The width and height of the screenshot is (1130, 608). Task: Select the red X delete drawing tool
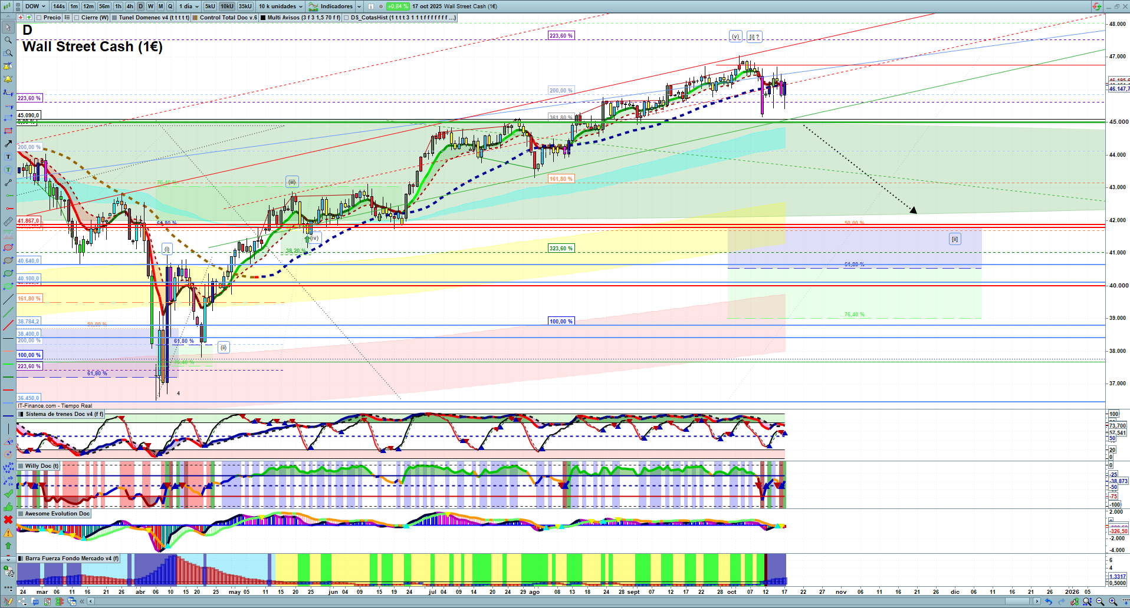8,520
